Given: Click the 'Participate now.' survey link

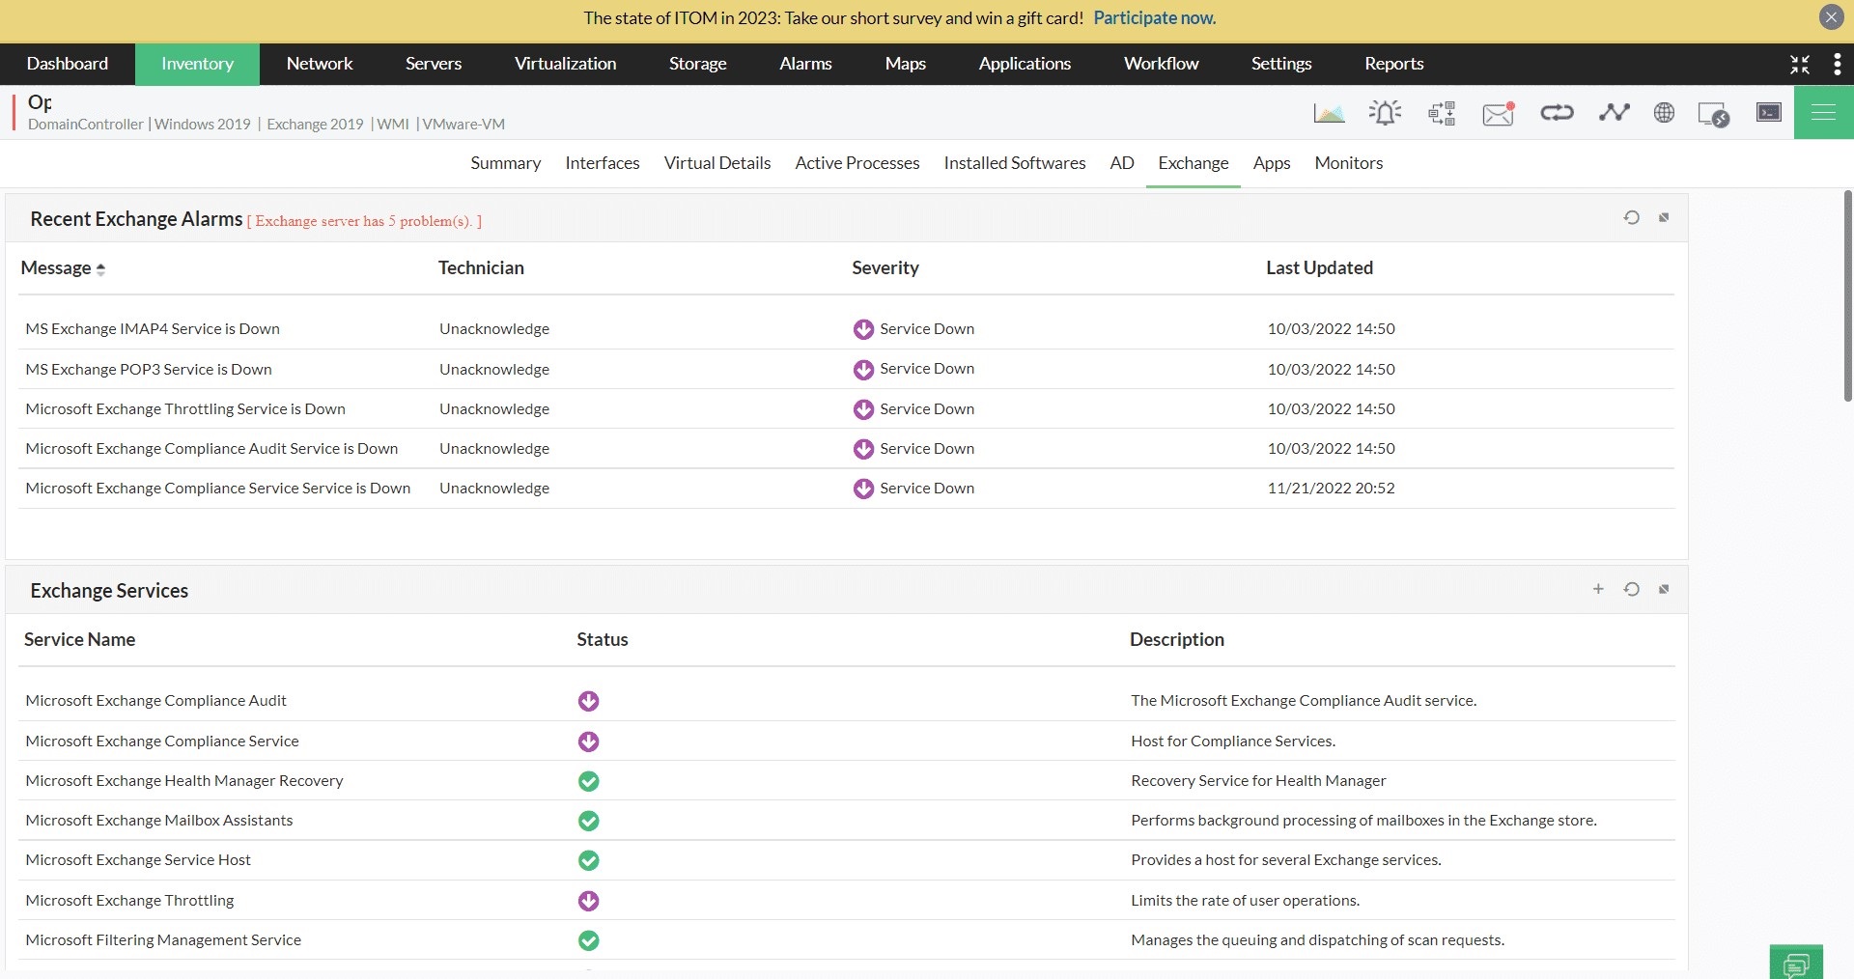Looking at the screenshot, I should (1154, 18).
